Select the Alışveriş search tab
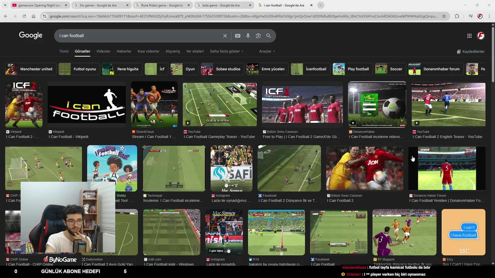This screenshot has height=278, width=495. (173, 51)
